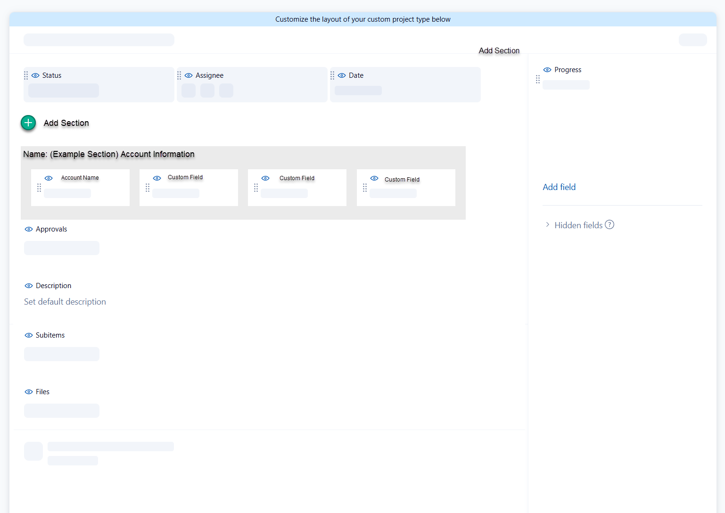
Task: Open the Hidden fields help question icon
Action: (x=610, y=225)
